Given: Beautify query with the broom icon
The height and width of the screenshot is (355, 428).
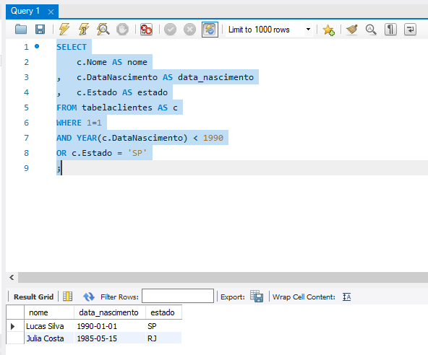Looking at the screenshot, I should click(351, 29).
